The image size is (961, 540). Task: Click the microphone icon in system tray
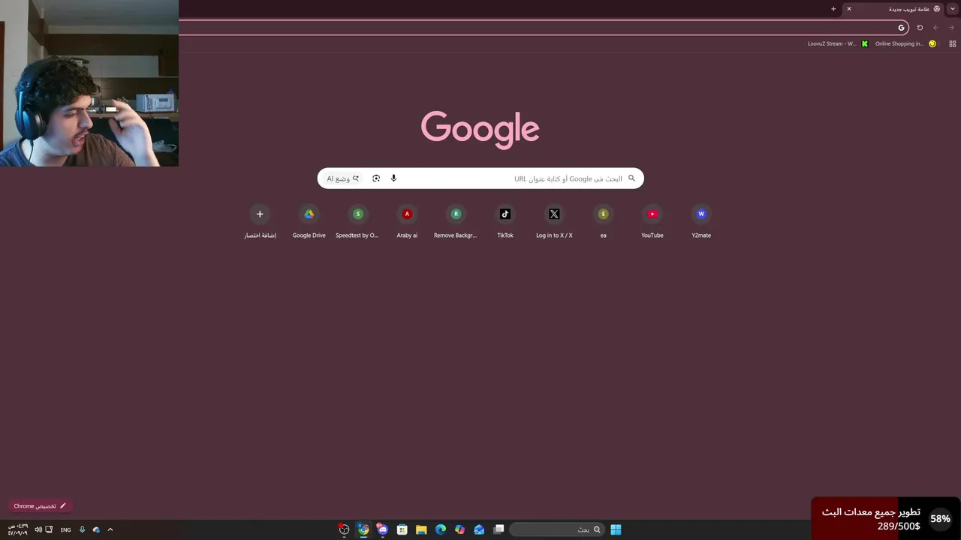83,529
